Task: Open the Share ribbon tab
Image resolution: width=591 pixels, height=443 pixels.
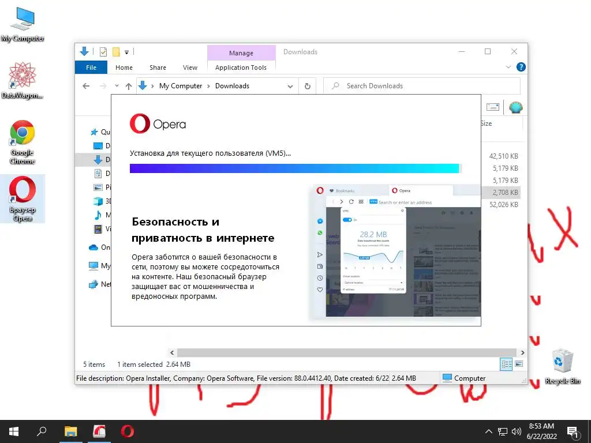Action: (x=158, y=67)
